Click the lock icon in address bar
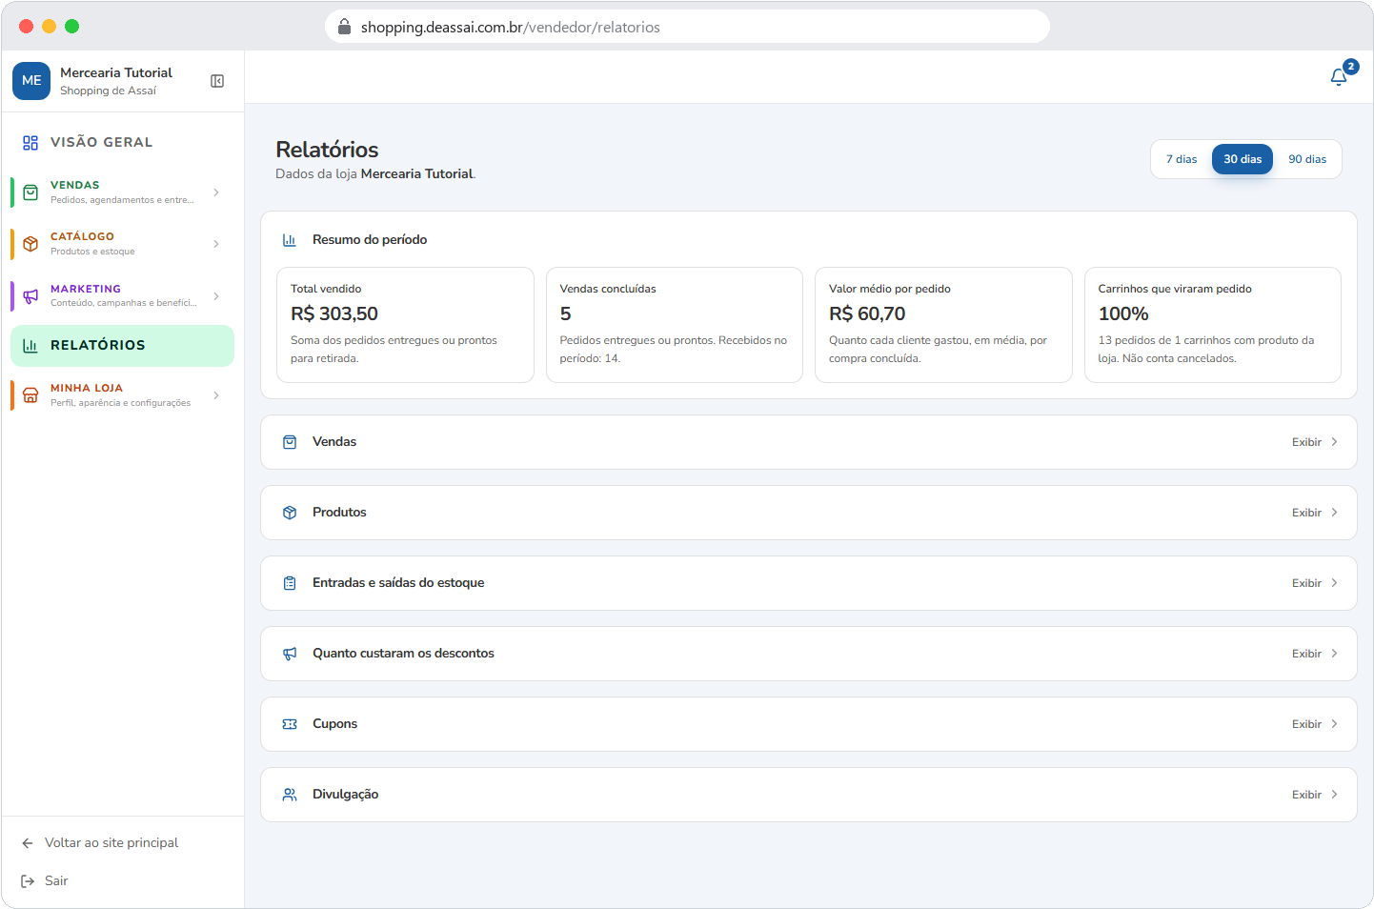 [345, 27]
